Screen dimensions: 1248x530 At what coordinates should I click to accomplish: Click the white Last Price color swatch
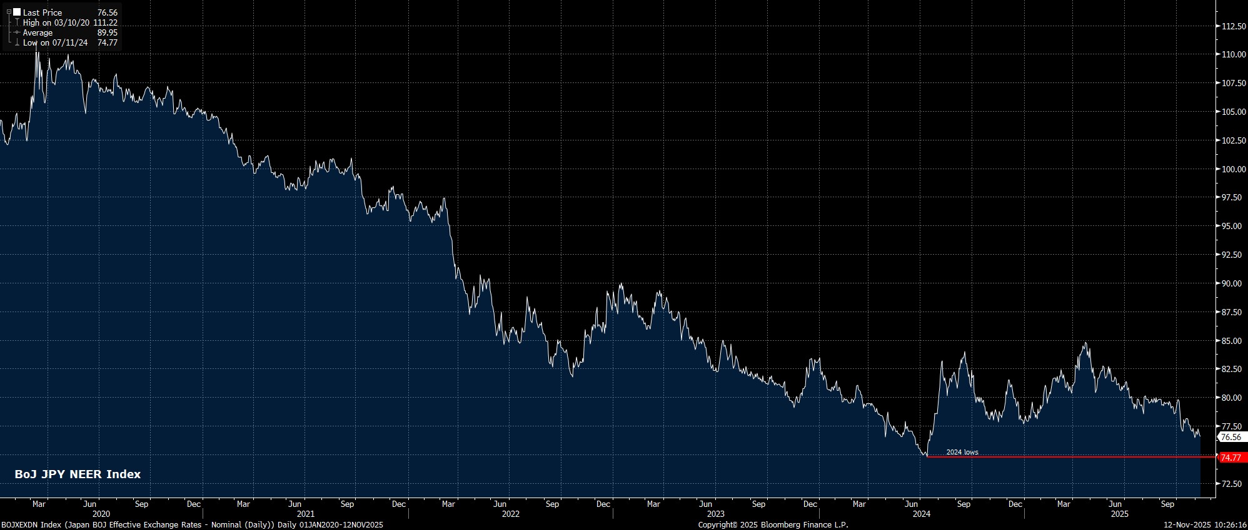click(x=17, y=12)
